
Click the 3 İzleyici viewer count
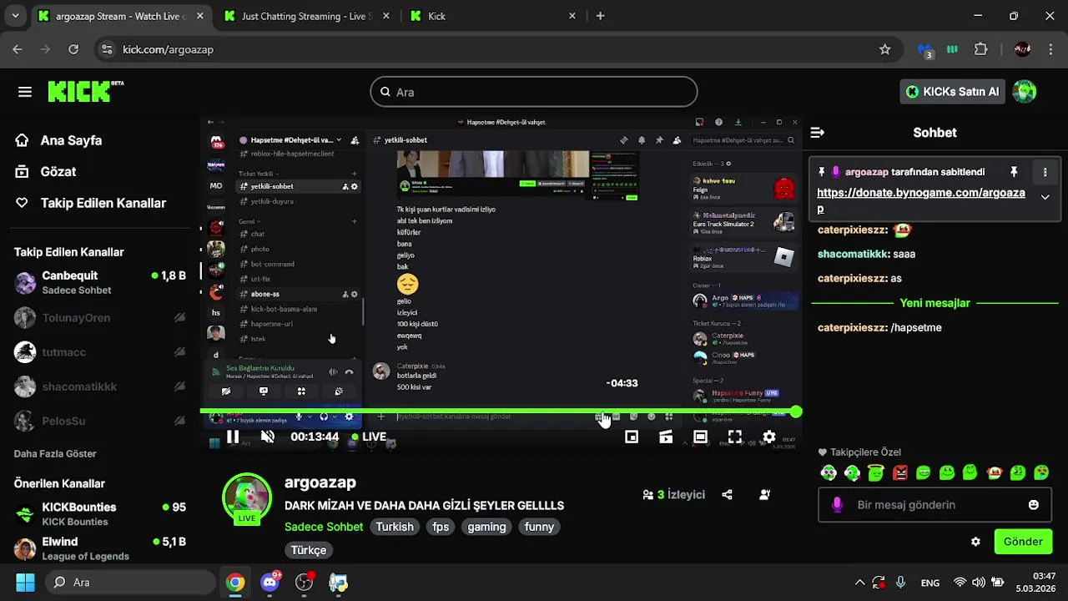pyautogui.click(x=673, y=495)
